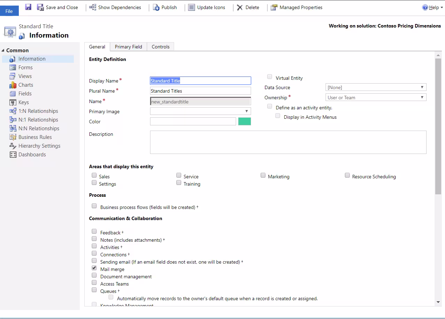
Task: Click the Color text input field
Action: point(193,121)
